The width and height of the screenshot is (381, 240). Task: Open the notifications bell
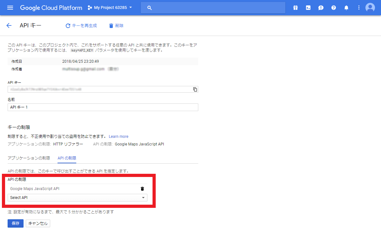[346, 7]
